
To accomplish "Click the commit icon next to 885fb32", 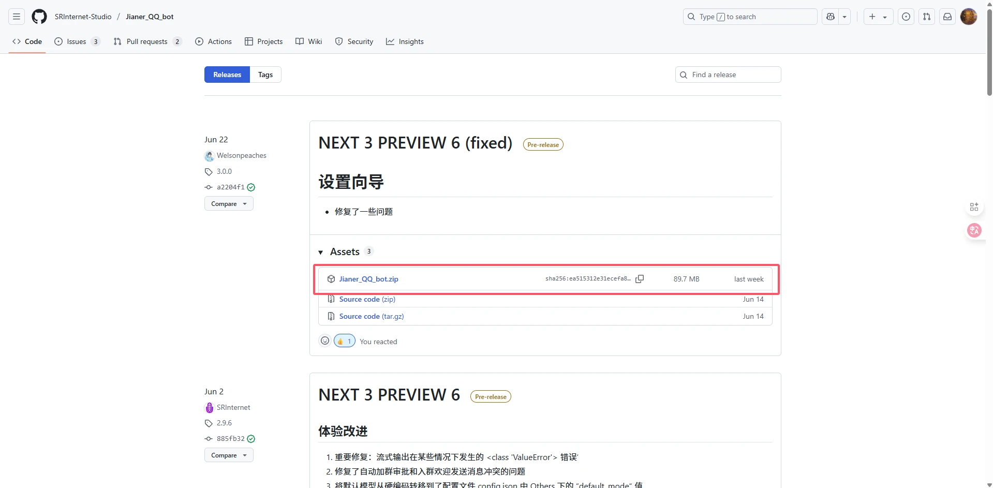I will (x=209, y=439).
